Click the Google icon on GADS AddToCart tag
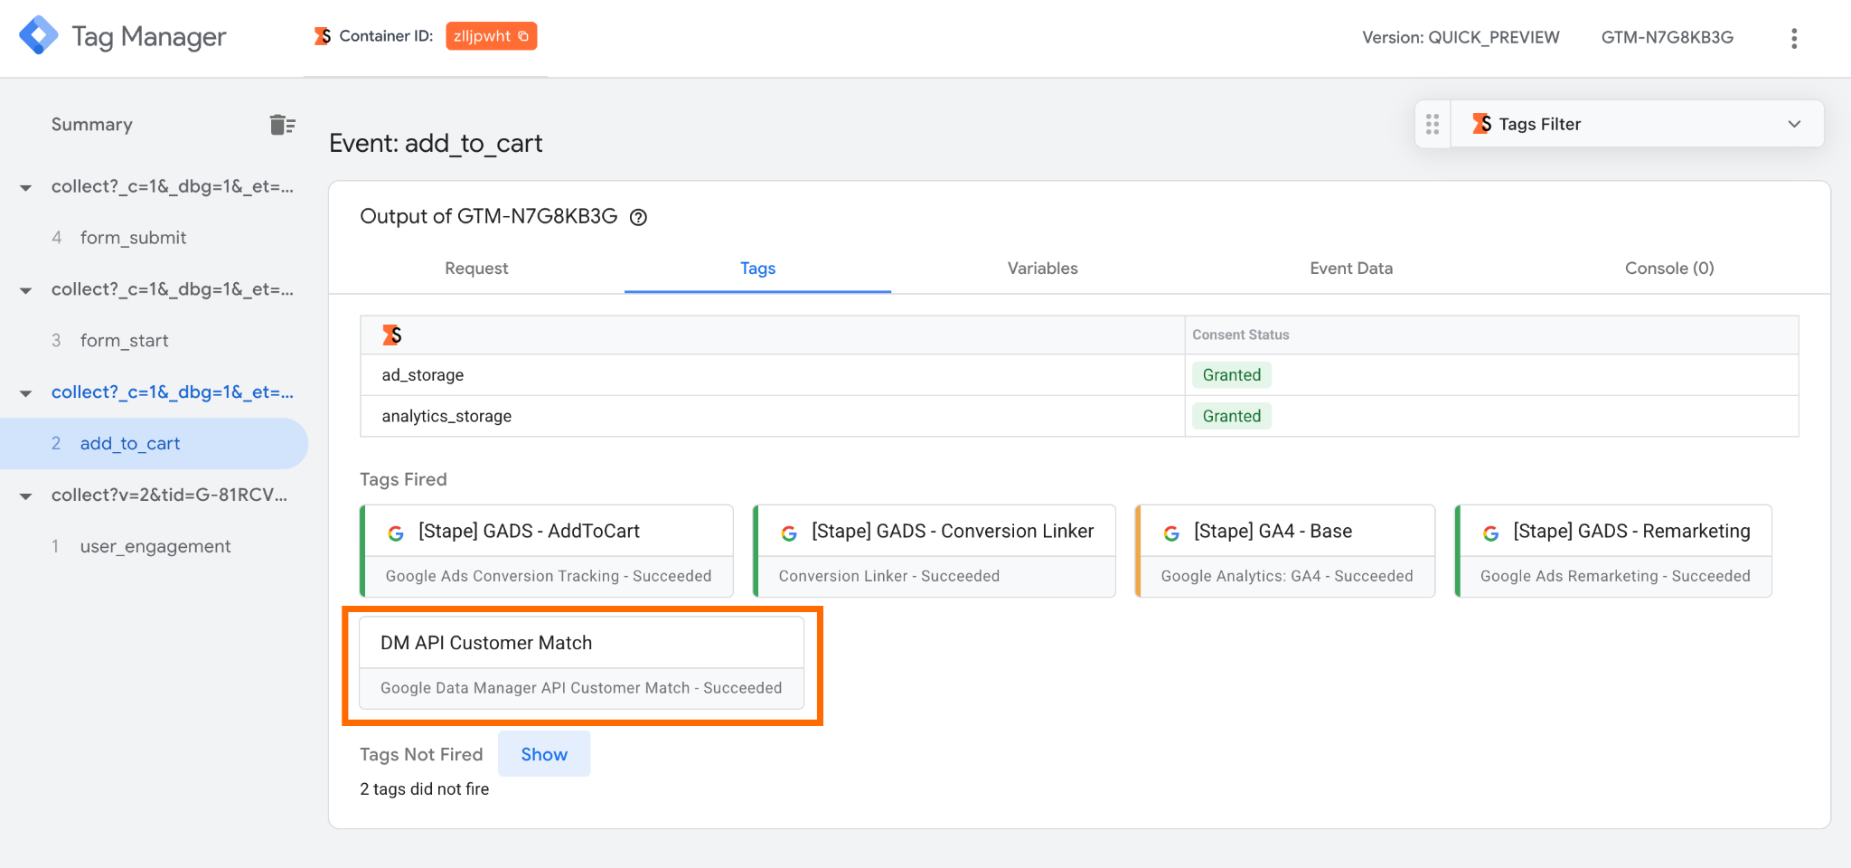The image size is (1851, 868). tap(396, 533)
